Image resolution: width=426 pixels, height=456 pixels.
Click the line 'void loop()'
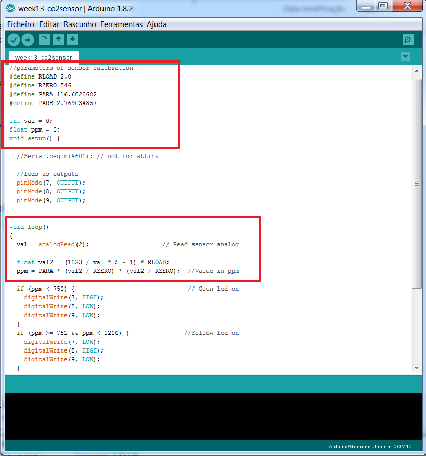click(x=29, y=227)
